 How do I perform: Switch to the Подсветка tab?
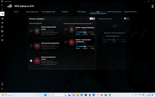[x=65, y=12]
